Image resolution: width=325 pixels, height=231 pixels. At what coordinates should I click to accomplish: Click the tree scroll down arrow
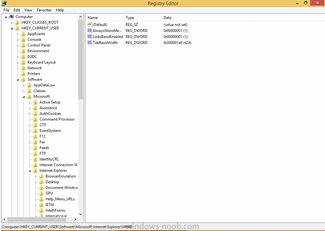point(80,214)
